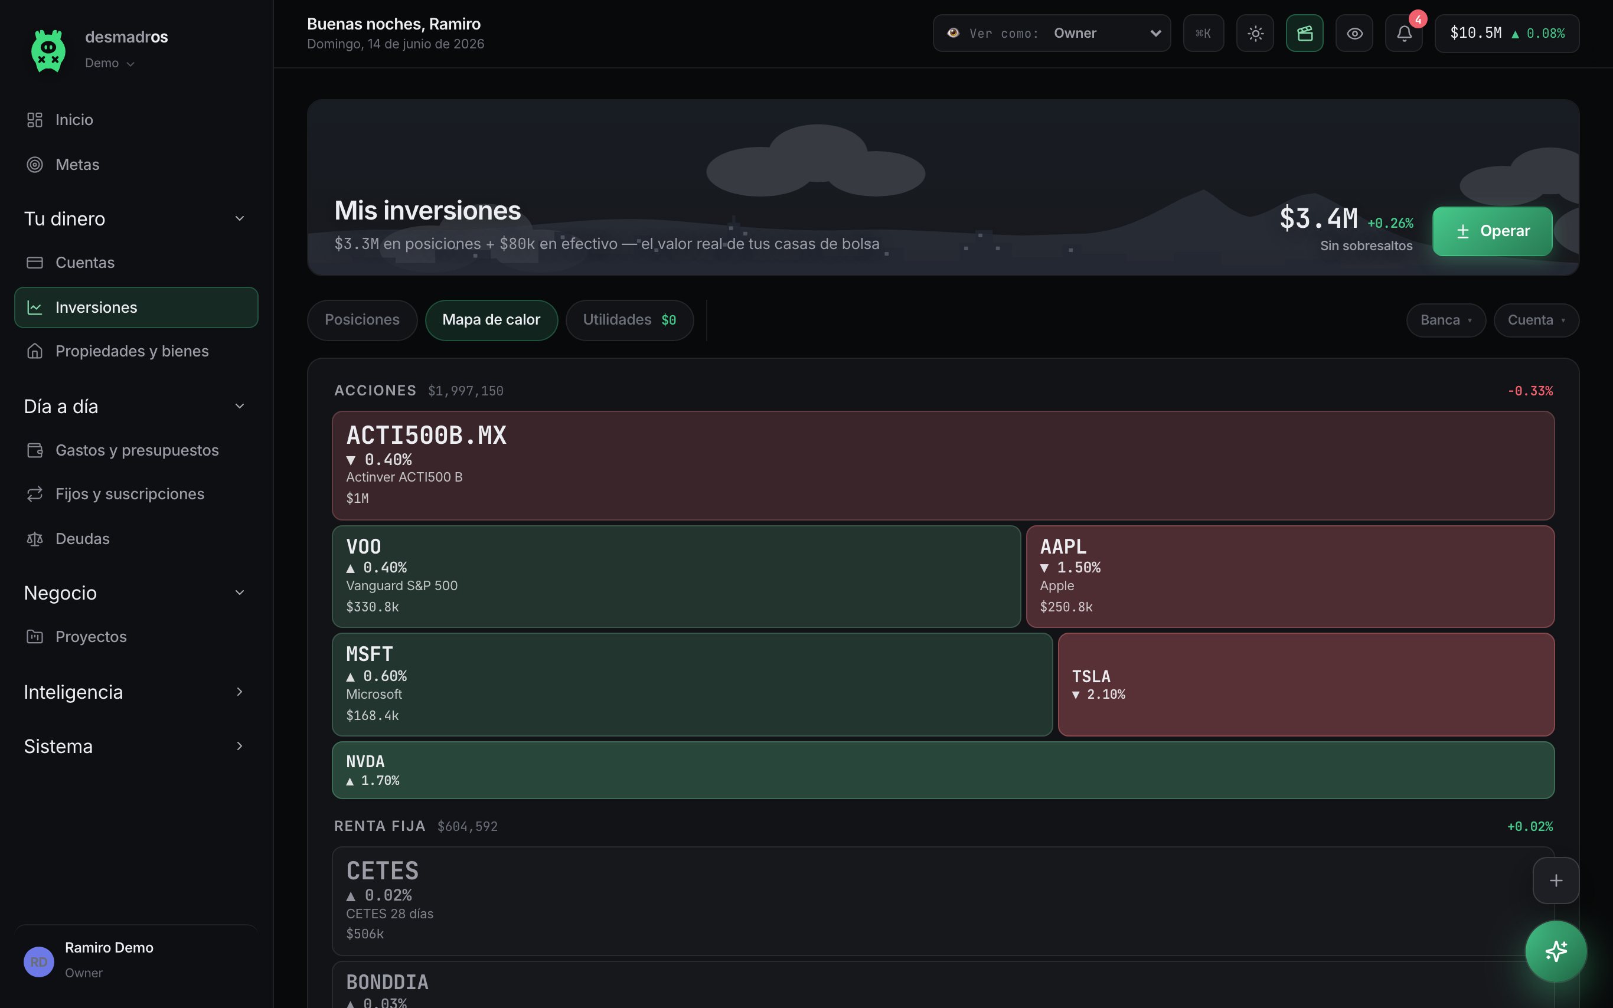
Task: Click the Deudas balance scale icon
Action: [x=35, y=539]
